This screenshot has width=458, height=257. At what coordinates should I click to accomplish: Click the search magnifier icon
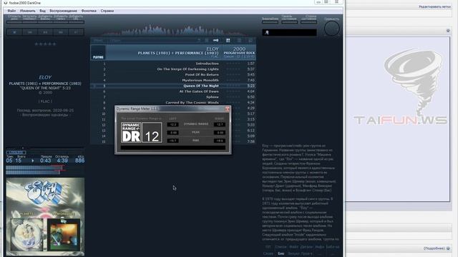coord(267,33)
